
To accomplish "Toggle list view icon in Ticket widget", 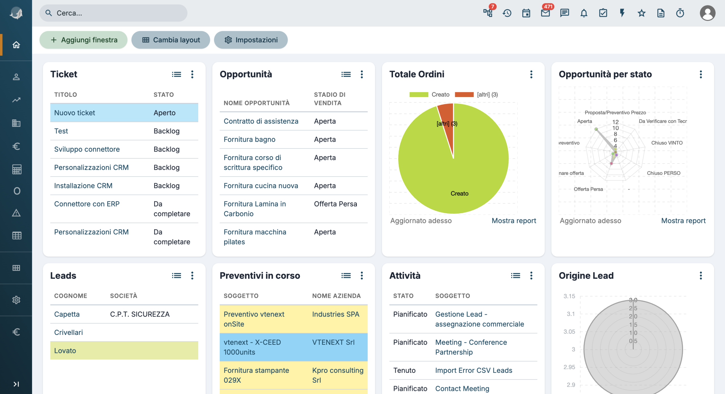I will tap(176, 74).
